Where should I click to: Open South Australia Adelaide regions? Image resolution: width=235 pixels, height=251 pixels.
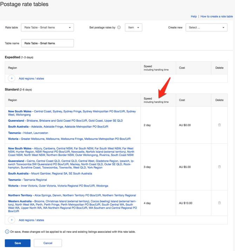pyautogui.click(x=58, y=126)
